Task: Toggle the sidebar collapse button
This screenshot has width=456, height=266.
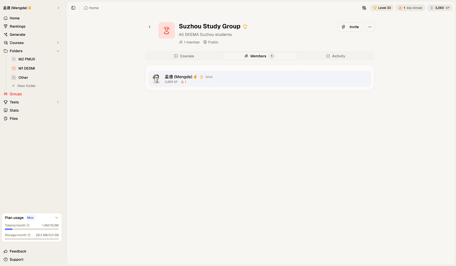Action: click(x=73, y=8)
